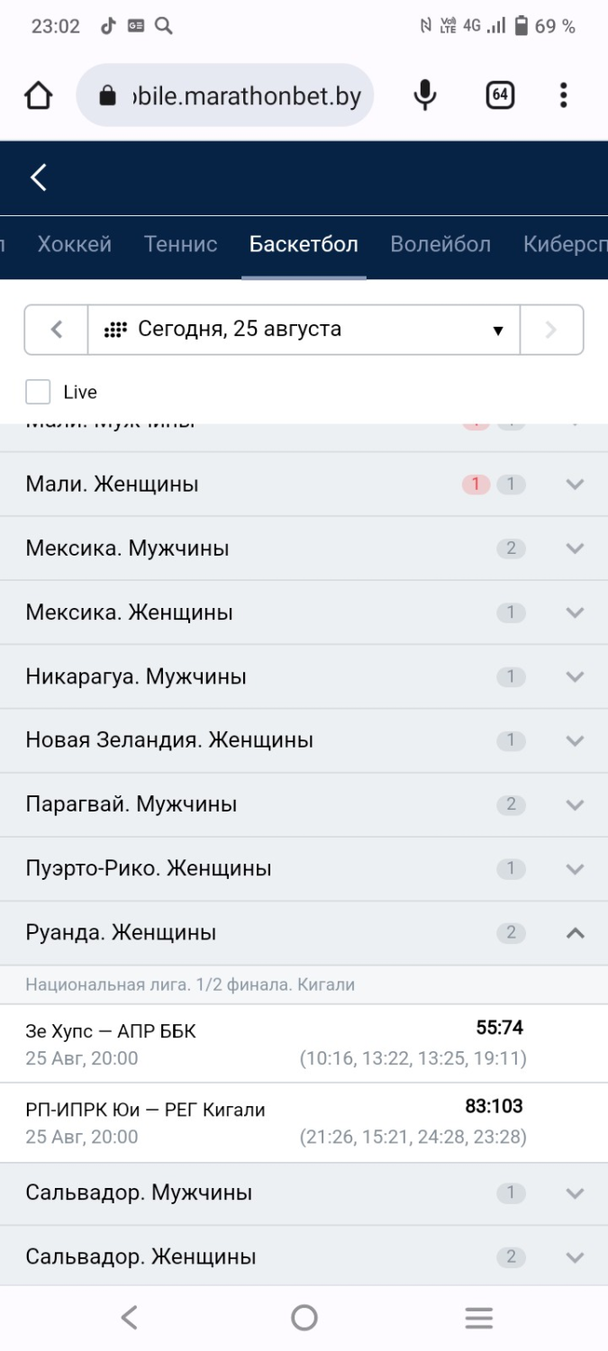Tap the Android back navigation button
This screenshot has height=1351, width=608.
tap(129, 1319)
